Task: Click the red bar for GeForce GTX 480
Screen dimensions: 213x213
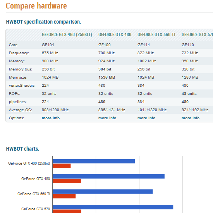Action: pos(67,181)
